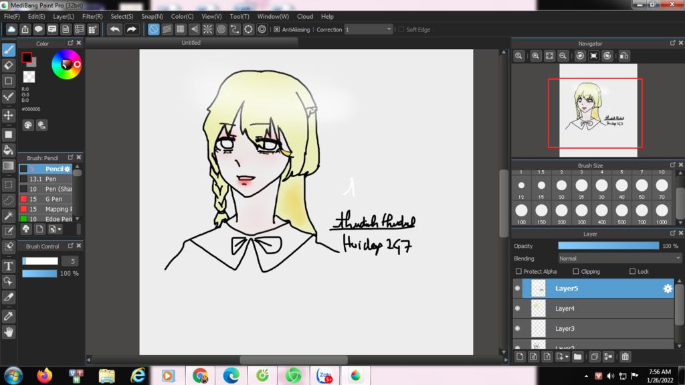Enable the circle snap icon
The height and width of the screenshot is (385, 685).
(x=221, y=29)
